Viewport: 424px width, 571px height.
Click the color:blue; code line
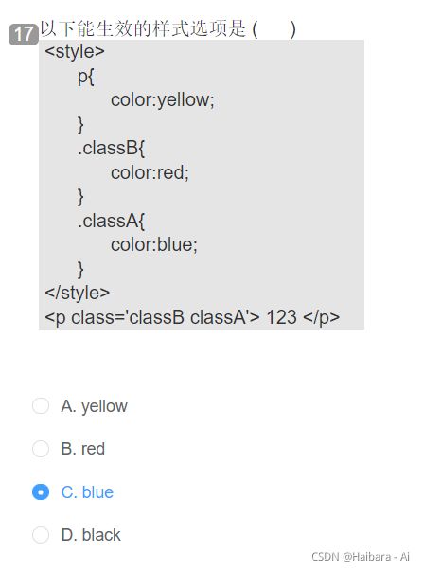click(x=154, y=244)
